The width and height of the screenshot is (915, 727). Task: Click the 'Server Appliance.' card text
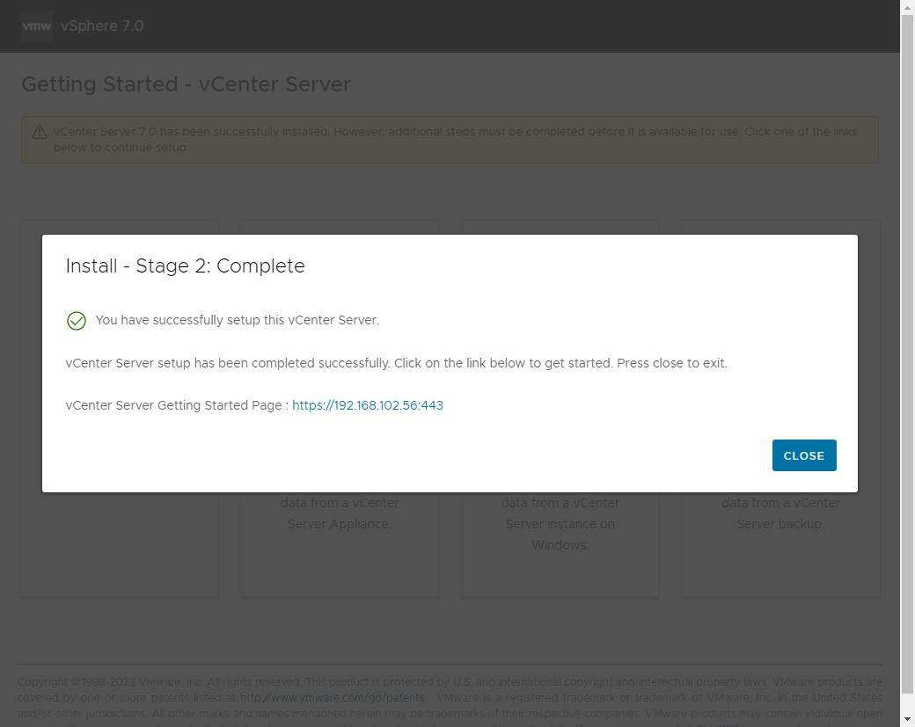coord(340,524)
